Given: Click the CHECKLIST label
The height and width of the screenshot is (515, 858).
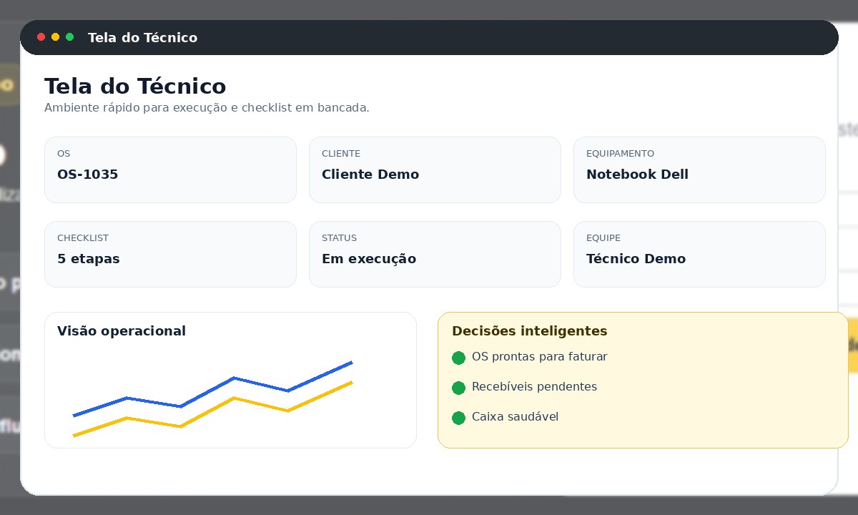Looking at the screenshot, I should coord(83,238).
